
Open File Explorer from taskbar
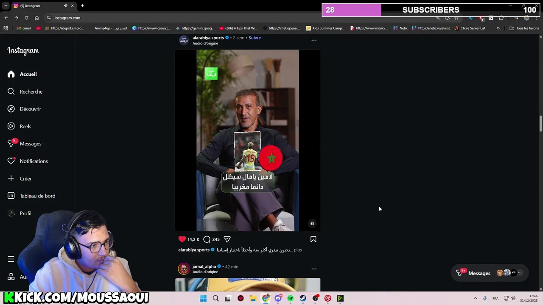click(253, 298)
